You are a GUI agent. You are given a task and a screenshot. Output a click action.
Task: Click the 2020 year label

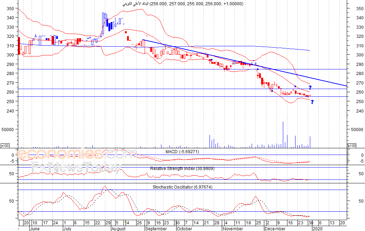(318, 229)
